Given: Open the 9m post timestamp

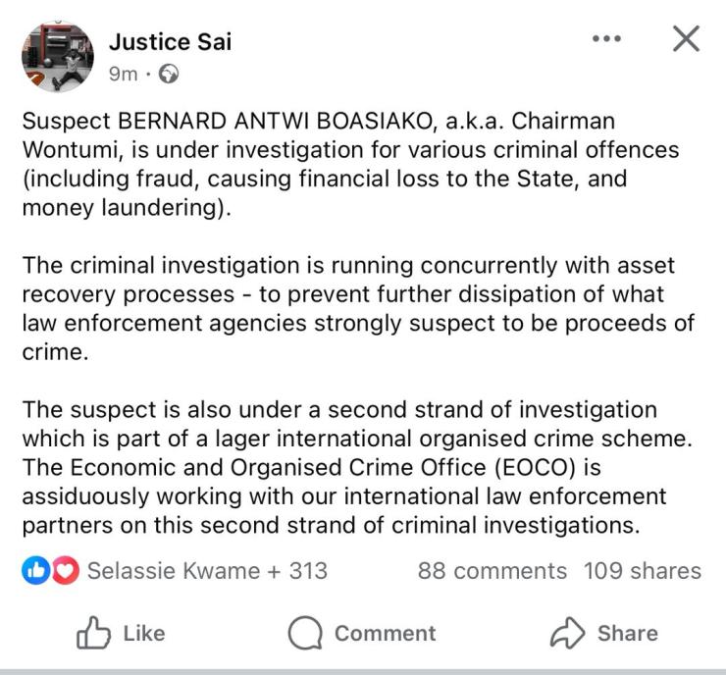Looking at the screenshot, I should click(x=124, y=74).
